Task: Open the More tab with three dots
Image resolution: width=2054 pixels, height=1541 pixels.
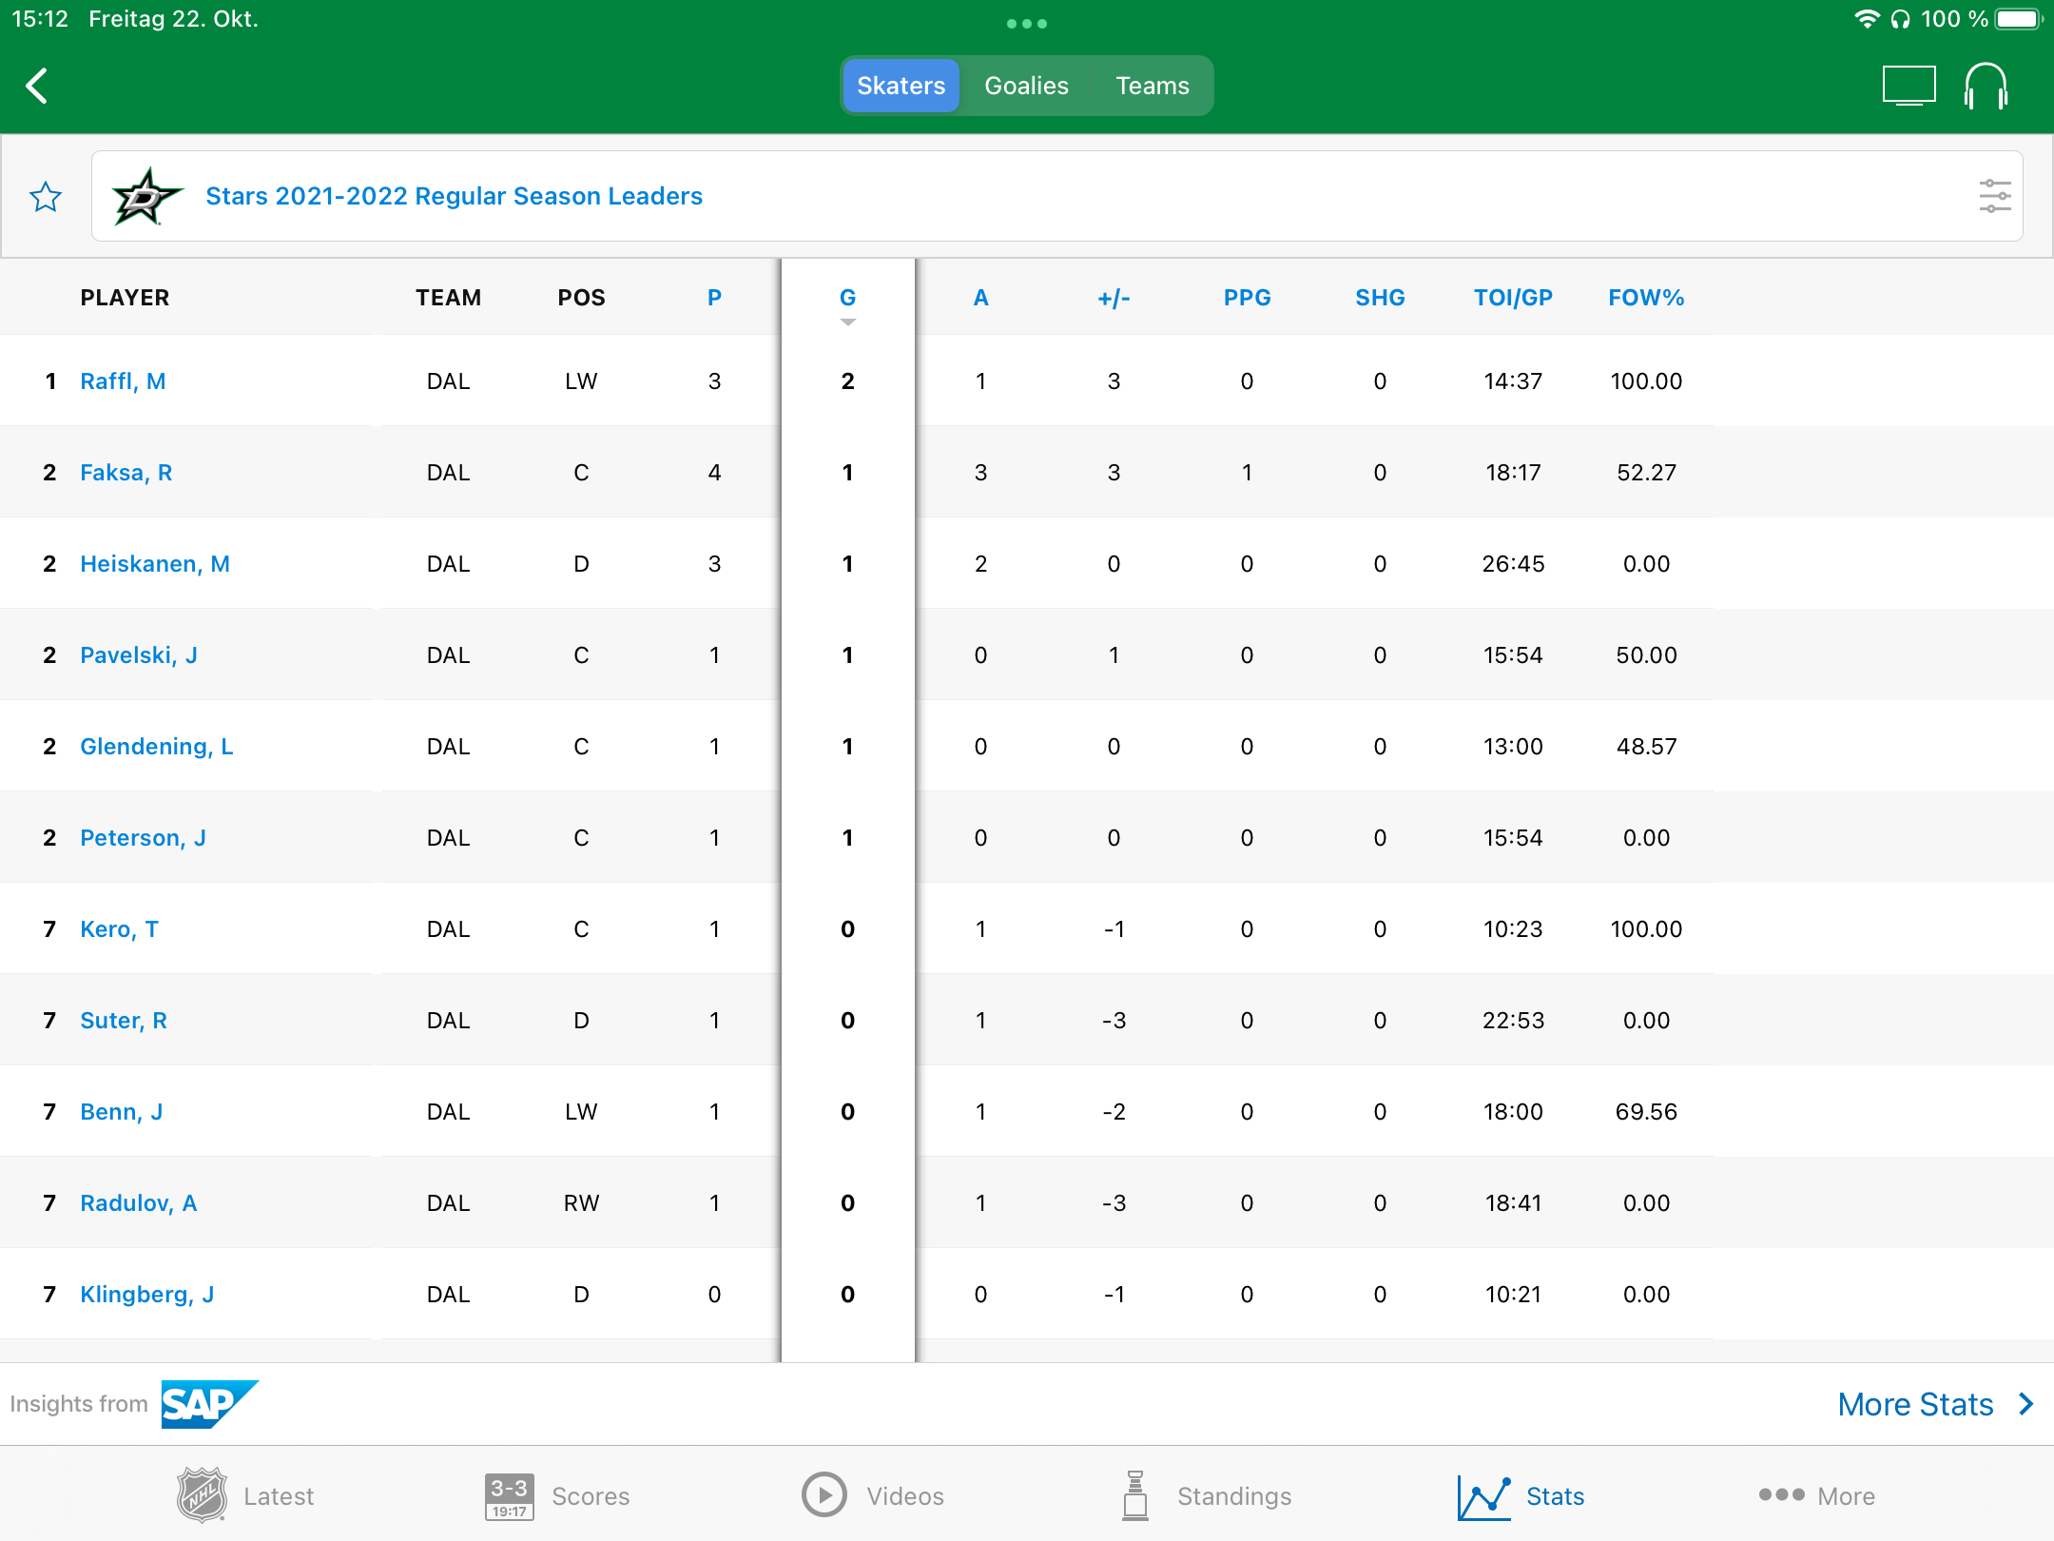Action: (x=1816, y=1495)
